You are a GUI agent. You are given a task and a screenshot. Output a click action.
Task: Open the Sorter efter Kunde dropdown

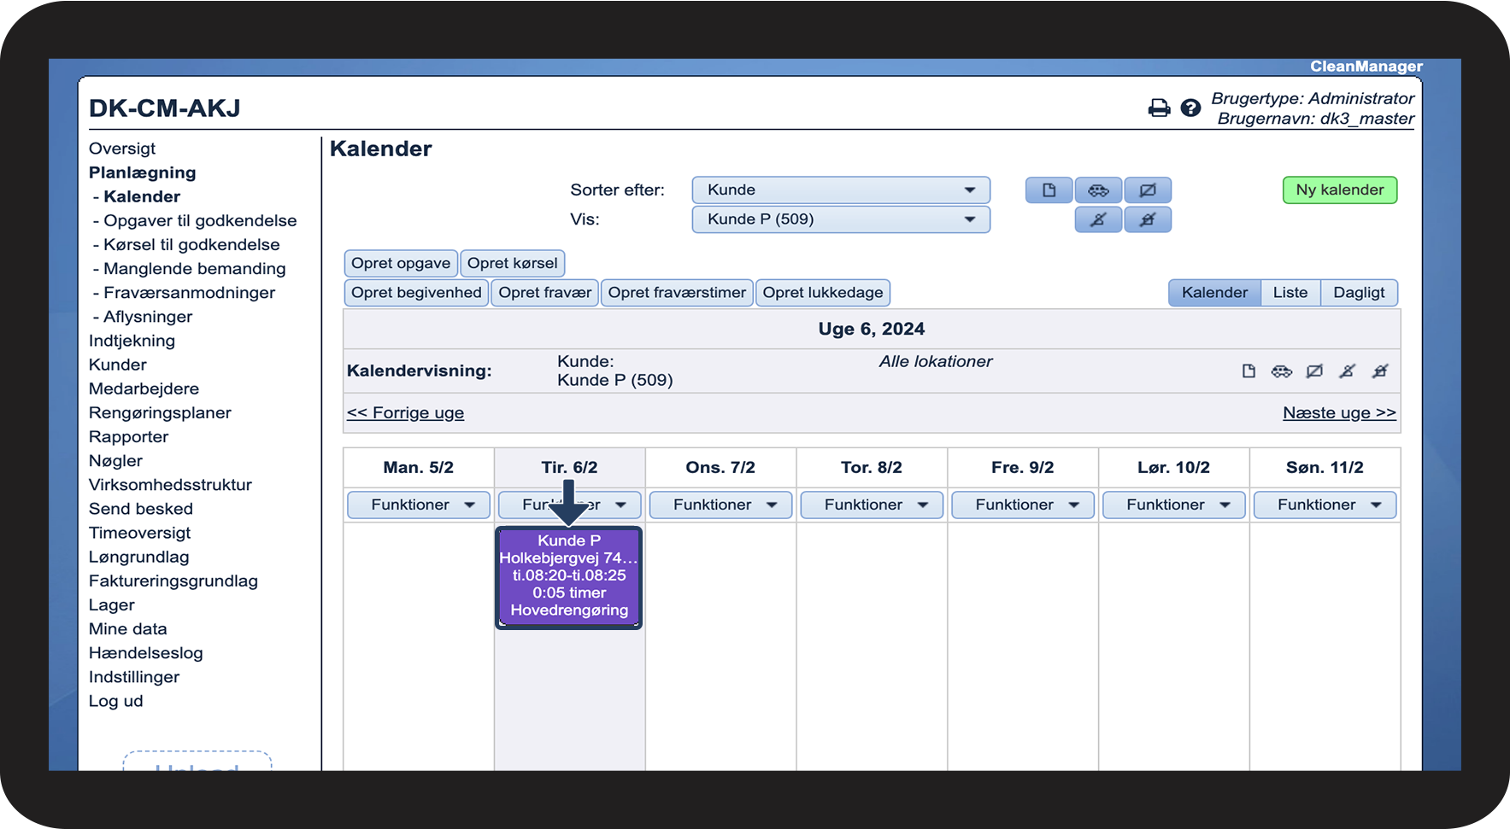click(x=841, y=190)
